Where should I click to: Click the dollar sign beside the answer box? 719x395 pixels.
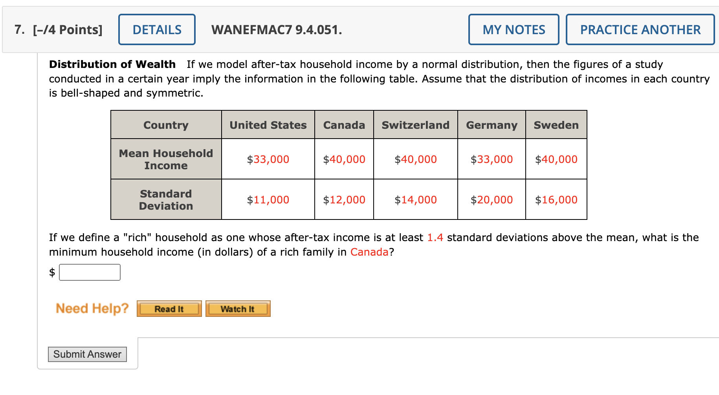[51, 272]
